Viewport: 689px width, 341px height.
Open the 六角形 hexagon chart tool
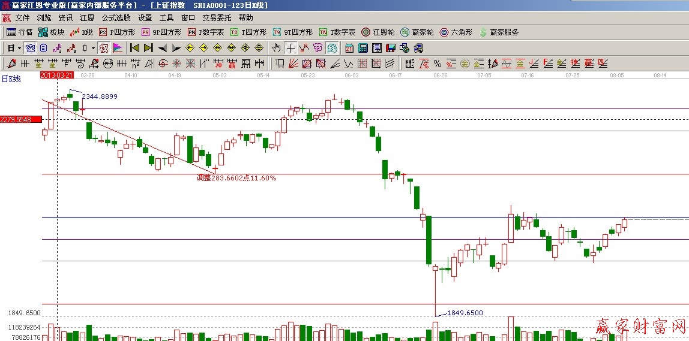point(456,32)
